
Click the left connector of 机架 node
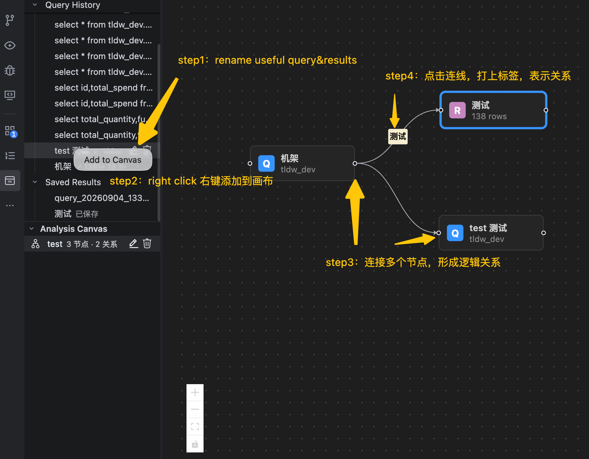pyautogui.click(x=250, y=164)
